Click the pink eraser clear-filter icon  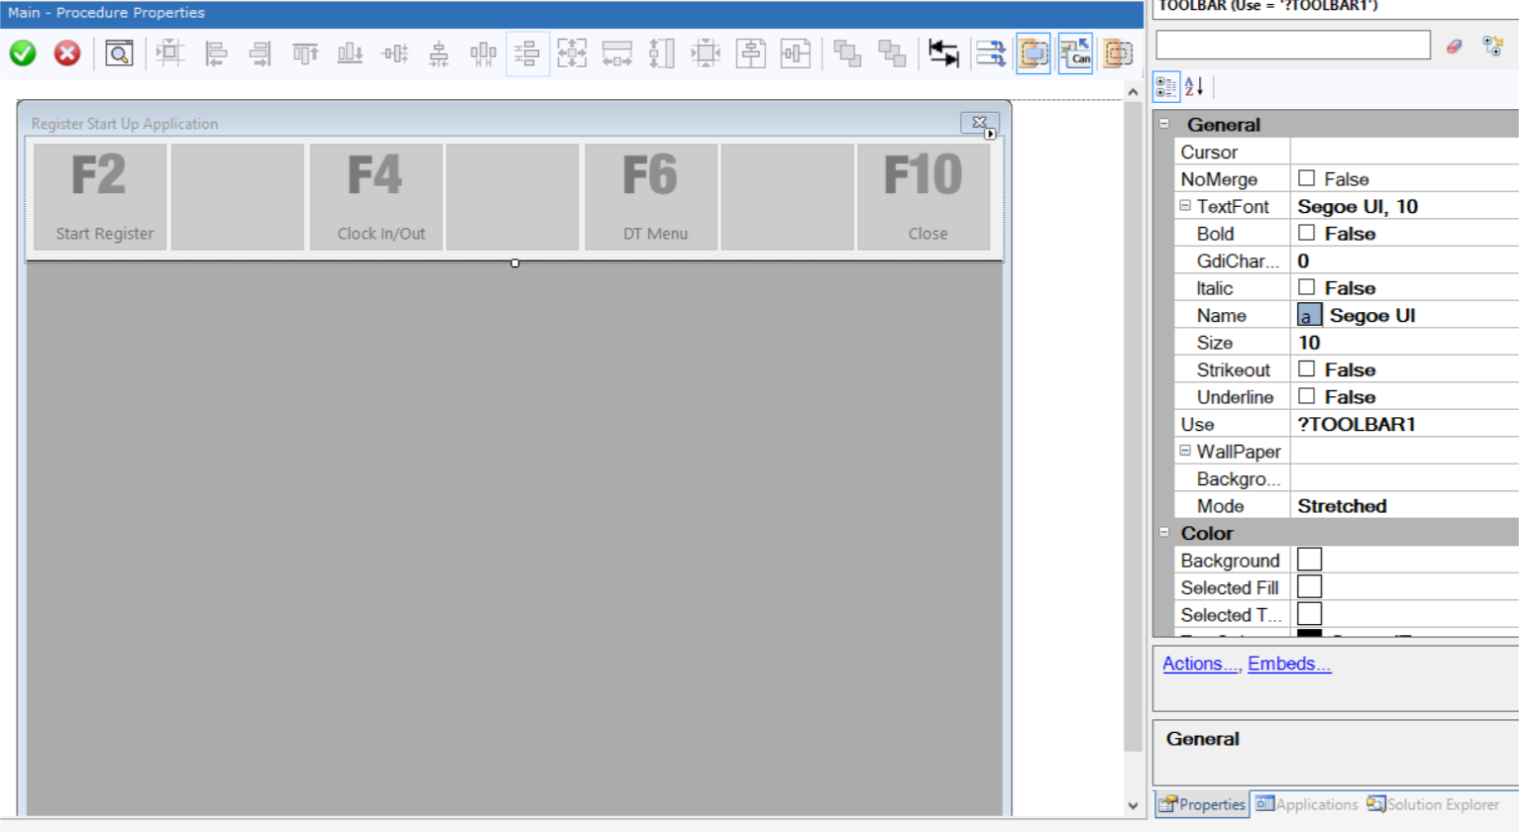1454,46
